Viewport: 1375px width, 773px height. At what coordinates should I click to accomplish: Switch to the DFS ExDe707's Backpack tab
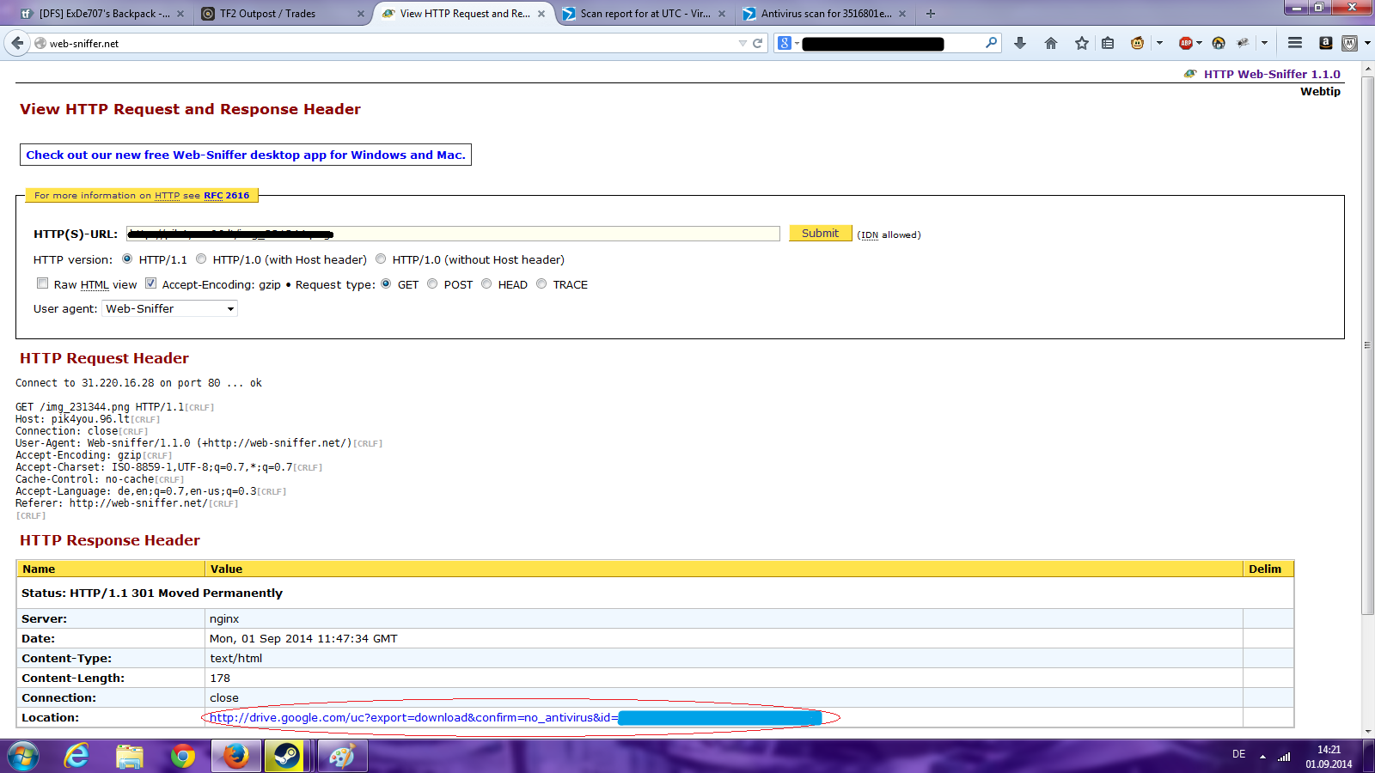(101, 14)
